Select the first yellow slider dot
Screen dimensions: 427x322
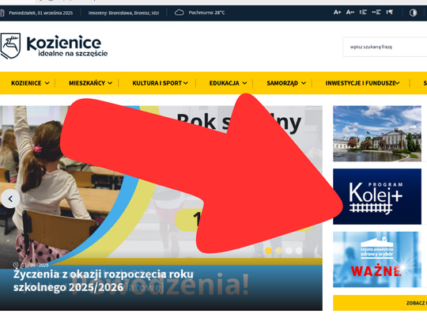268,250
